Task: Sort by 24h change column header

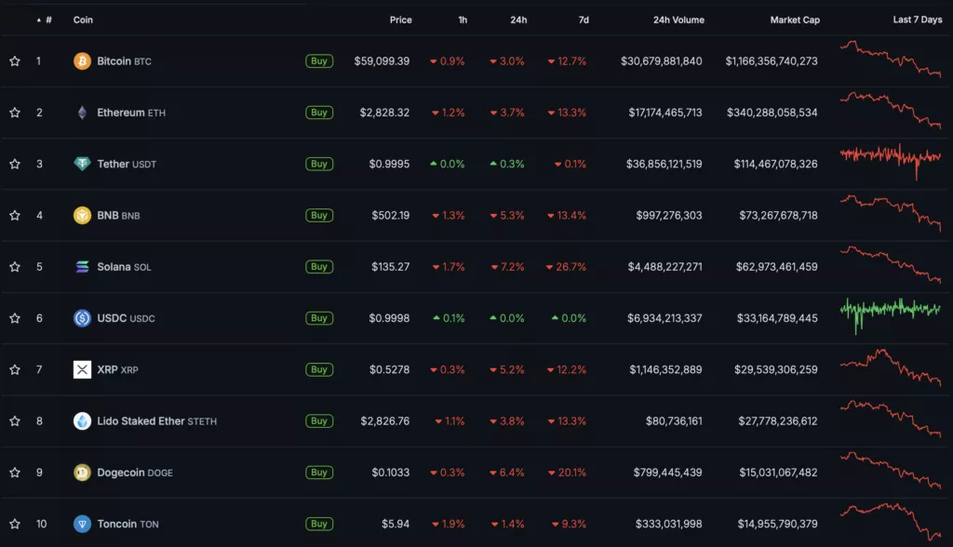Action: click(x=518, y=20)
